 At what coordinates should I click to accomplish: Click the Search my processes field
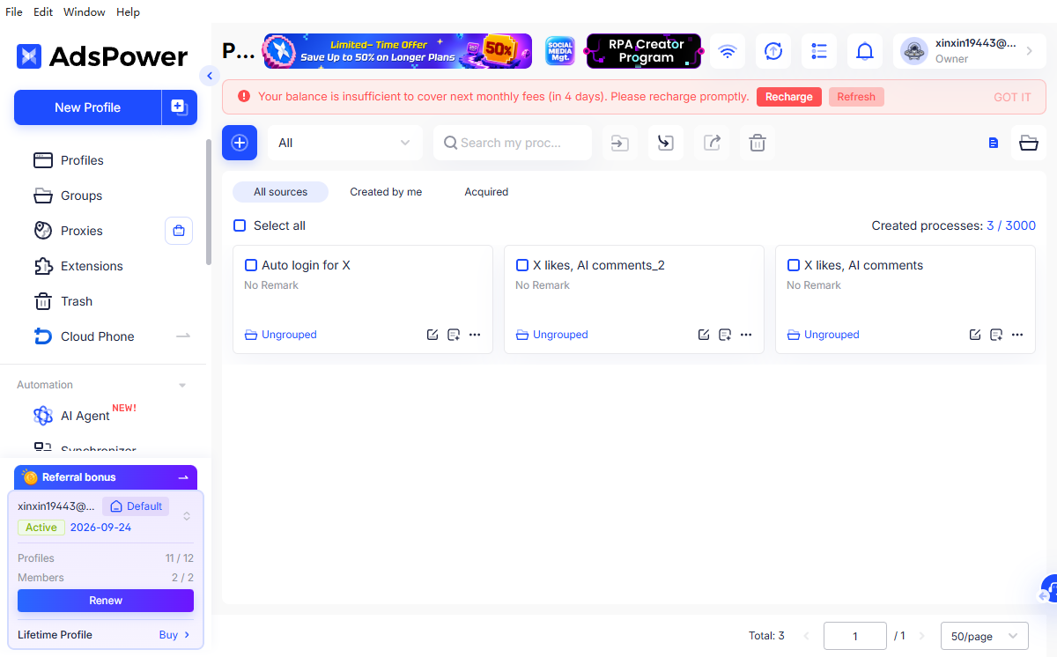(513, 143)
